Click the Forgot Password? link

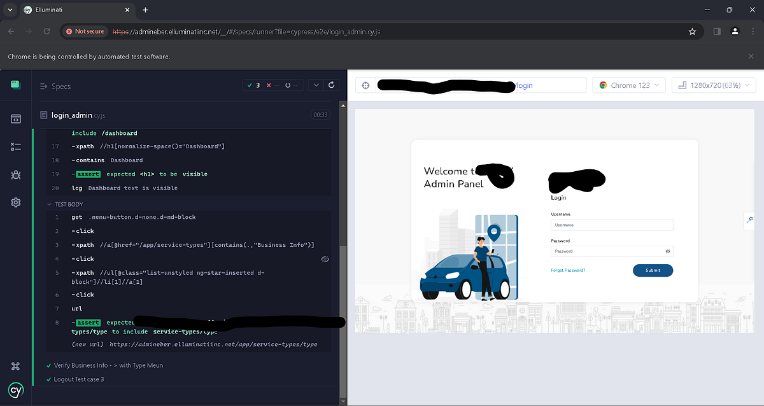(569, 270)
